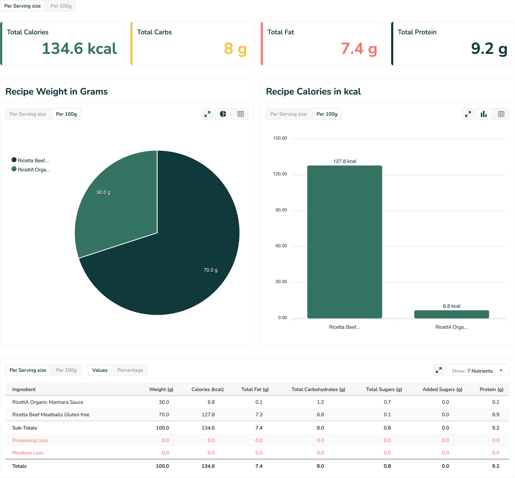Click the Total Fat card
The image size is (515, 478).
click(323, 43)
